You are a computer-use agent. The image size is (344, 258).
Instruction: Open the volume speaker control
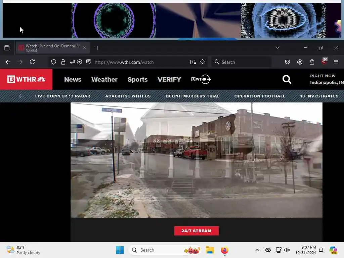click(287, 250)
